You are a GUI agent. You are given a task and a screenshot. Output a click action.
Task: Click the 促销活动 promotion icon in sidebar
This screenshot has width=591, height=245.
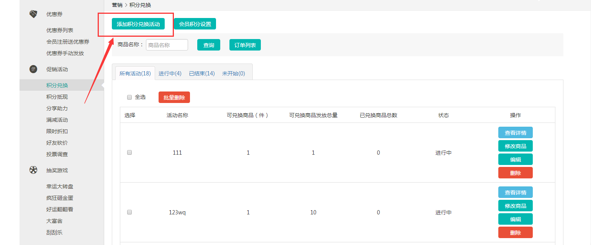[33, 69]
